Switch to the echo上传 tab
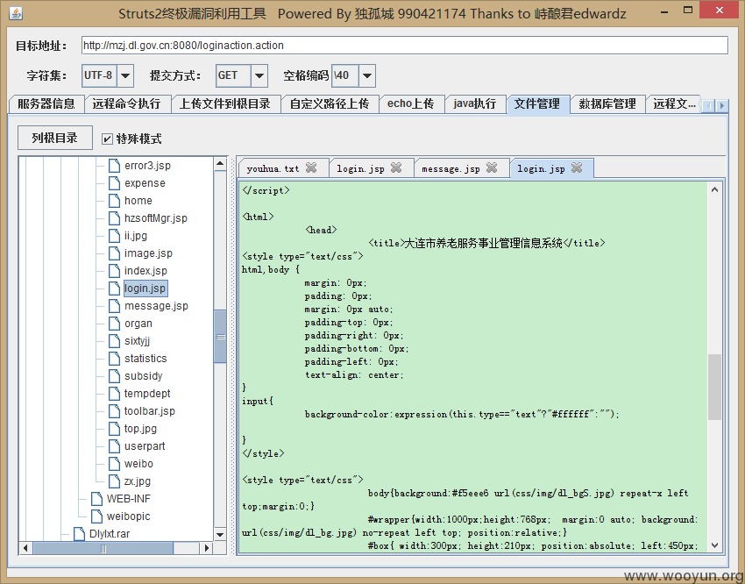 coord(410,104)
